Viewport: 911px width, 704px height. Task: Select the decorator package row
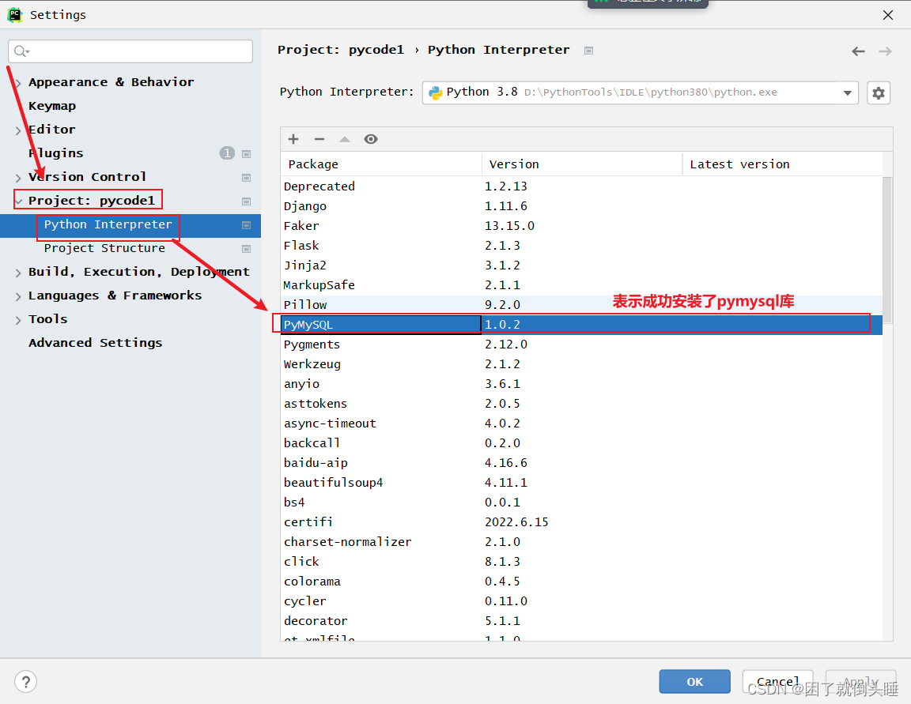(581, 620)
